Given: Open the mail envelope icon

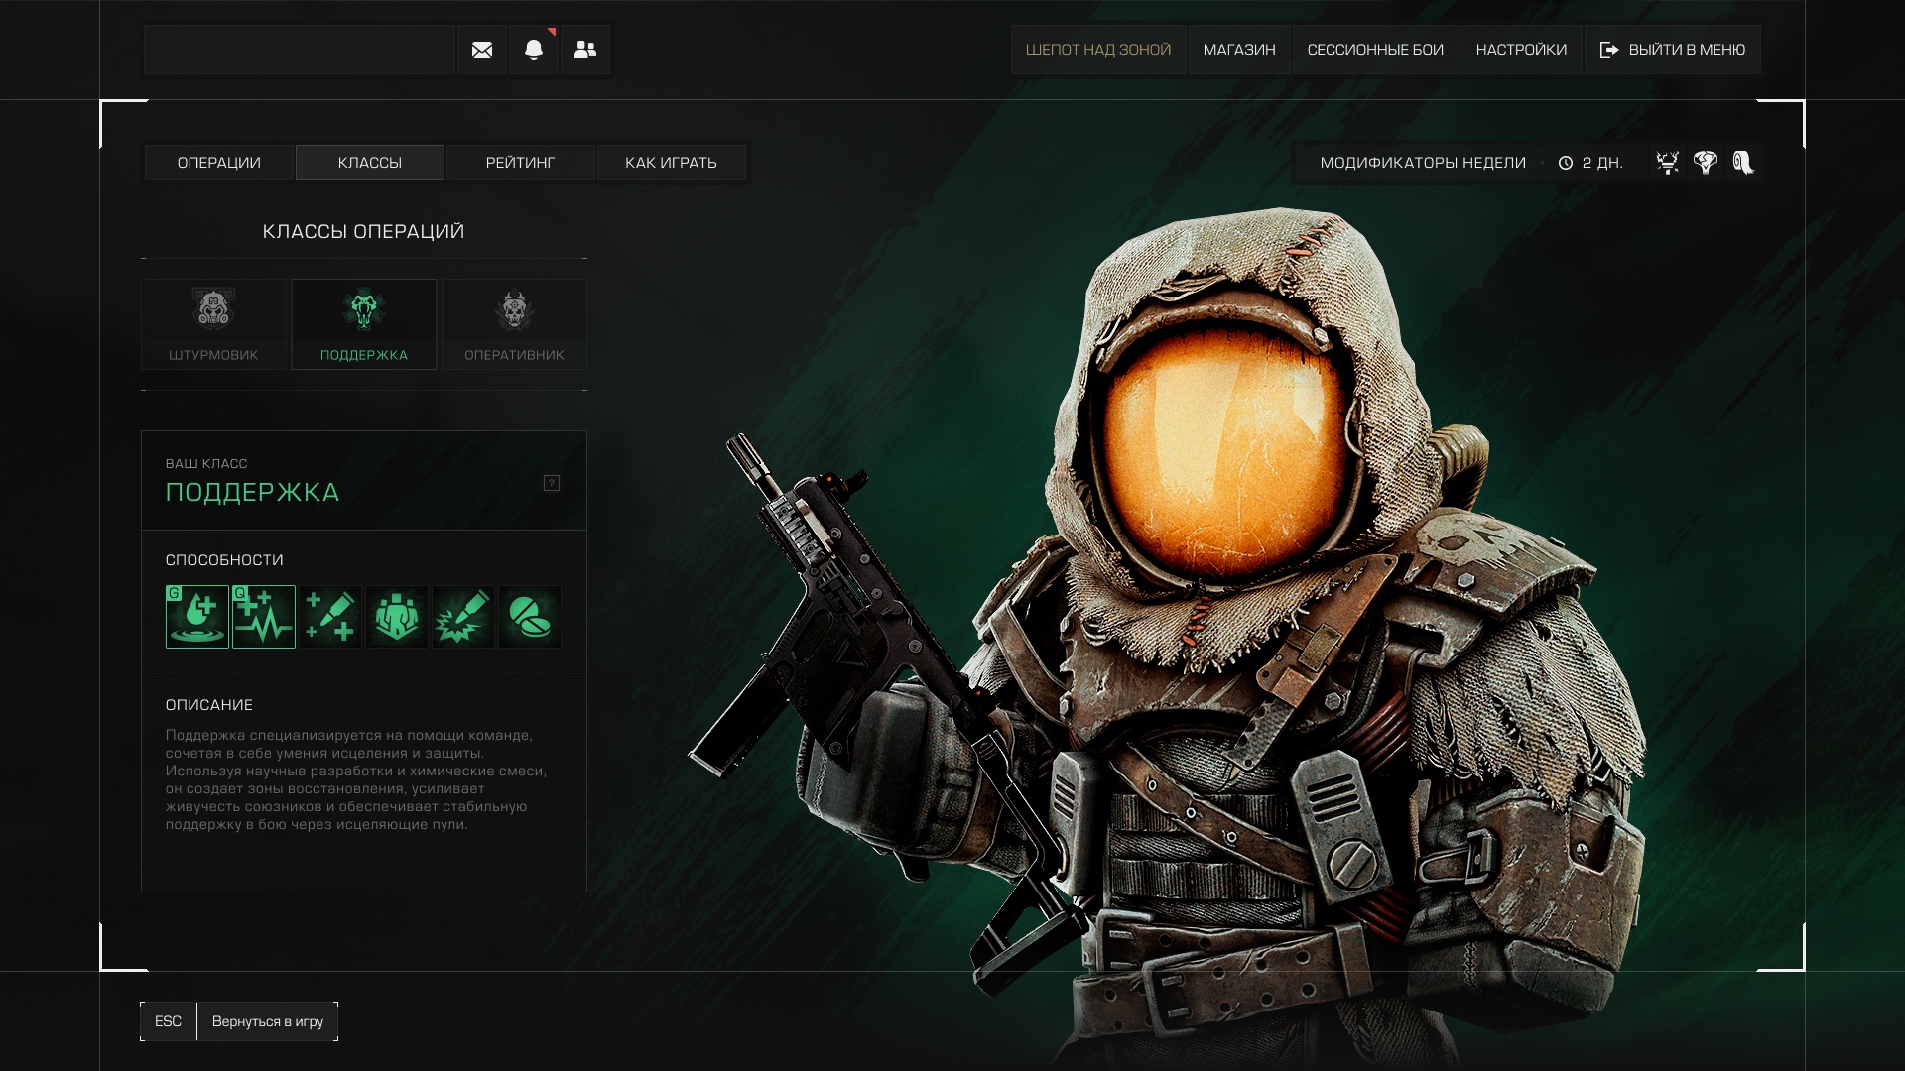Looking at the screenshot, I should [x=482, y=50].
